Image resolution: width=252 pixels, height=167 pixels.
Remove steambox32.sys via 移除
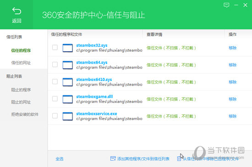[x=233, y=48]
